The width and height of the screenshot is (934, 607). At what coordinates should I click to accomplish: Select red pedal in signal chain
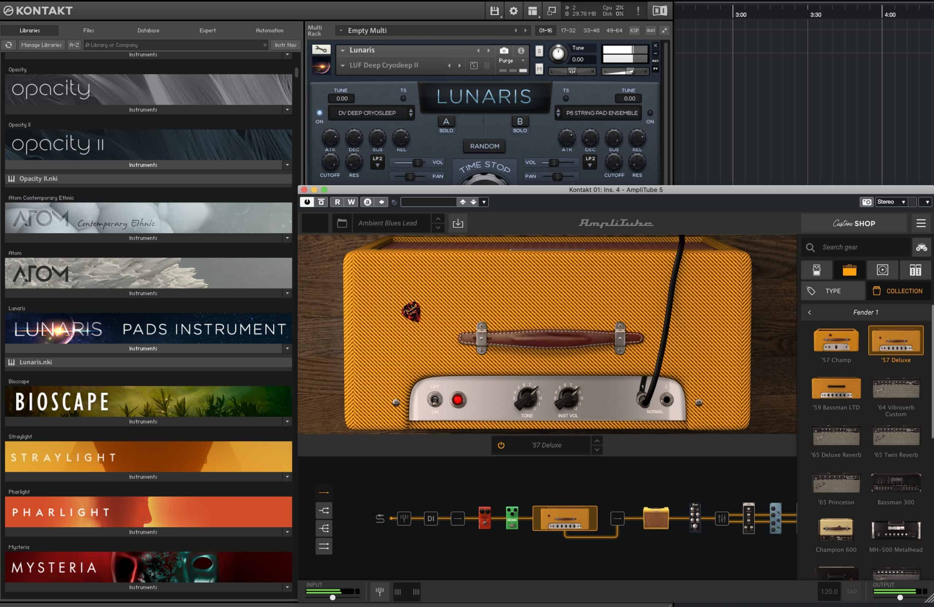(485, 518)
